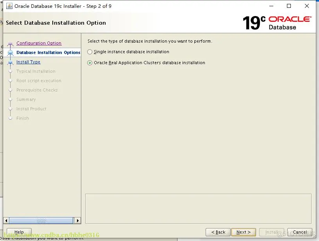The width and height of the screenshot is (319, 241).
Task: Select Database Installation Options step in sidebar
Action: click(x=48, y=52)
